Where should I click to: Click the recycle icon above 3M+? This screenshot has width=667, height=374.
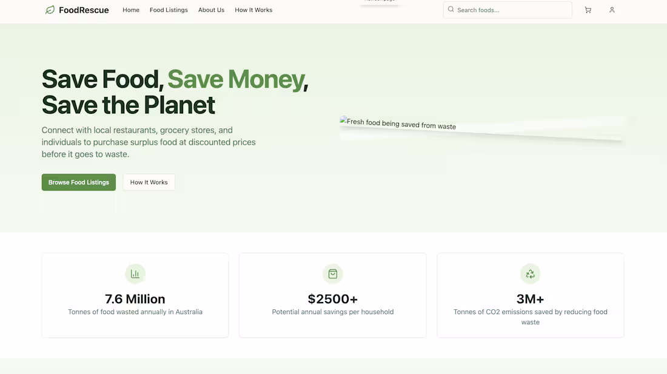pyautogui.click(x=530, y=274)
